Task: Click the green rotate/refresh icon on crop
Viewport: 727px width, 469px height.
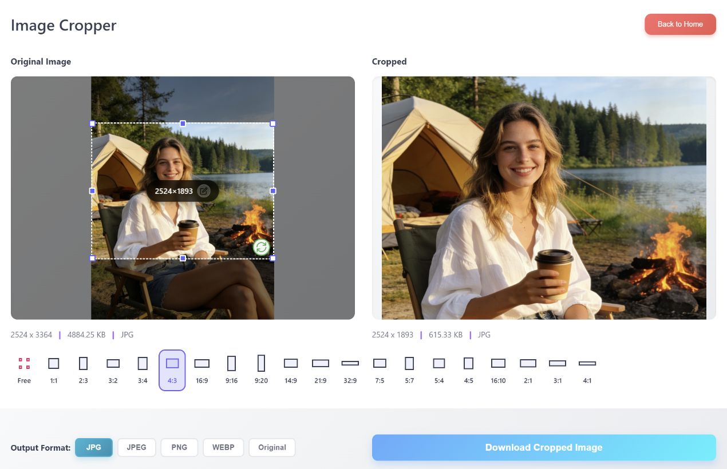Action: [x=261, y=247]
